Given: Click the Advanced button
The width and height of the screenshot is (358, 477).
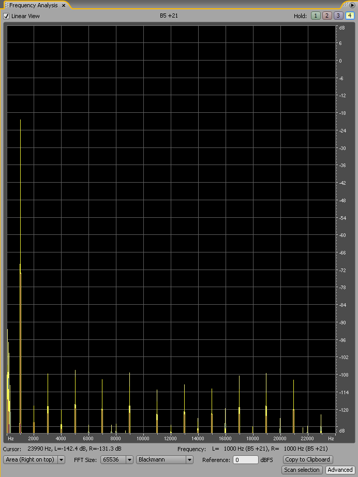Looking at the screenshot, I should pyautogui.click(x=340, y=470).
